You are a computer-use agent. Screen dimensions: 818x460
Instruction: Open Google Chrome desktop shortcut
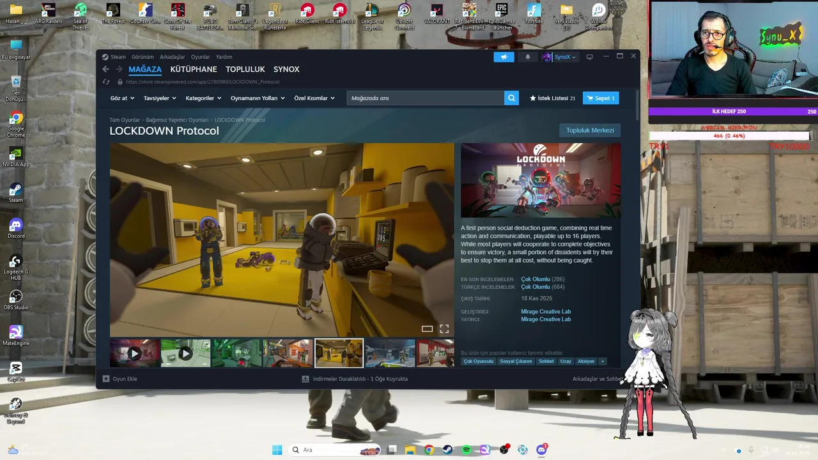[x=16, y=125]
